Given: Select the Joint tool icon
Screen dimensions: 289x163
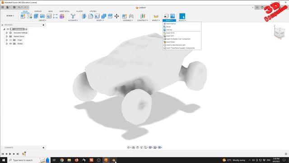Looking at the screenshot, I should (131, 16).
